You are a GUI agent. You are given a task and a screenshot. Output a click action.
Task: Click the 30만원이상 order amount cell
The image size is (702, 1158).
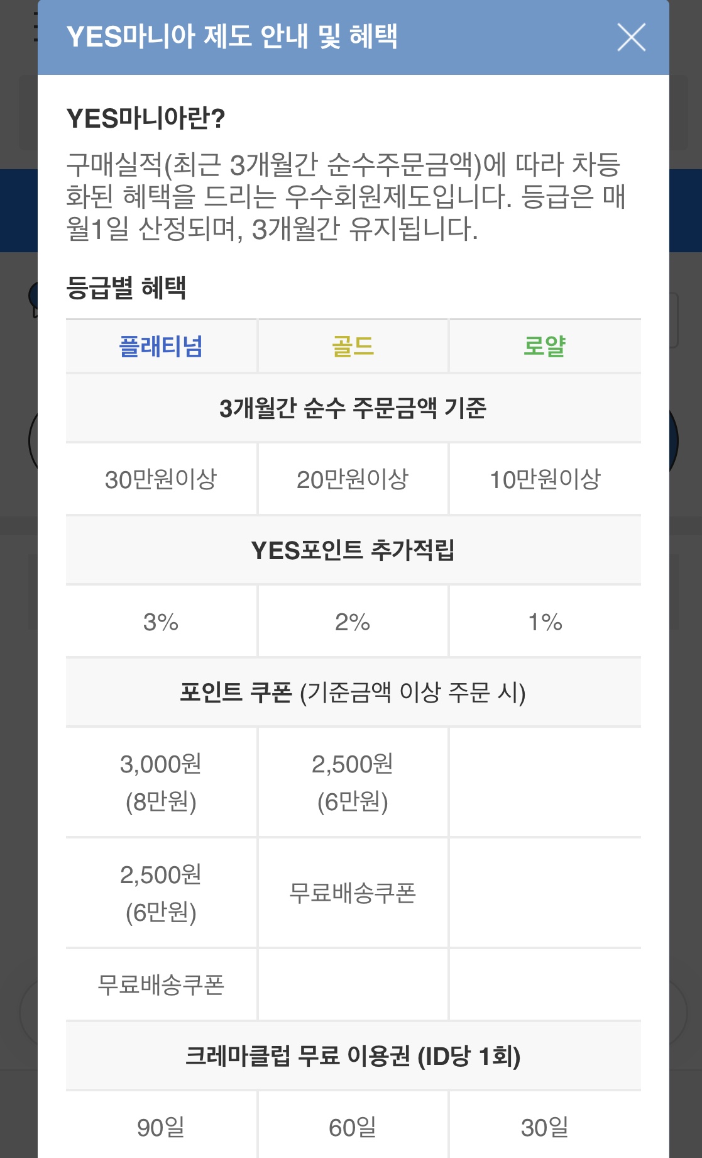coord(161,479)
